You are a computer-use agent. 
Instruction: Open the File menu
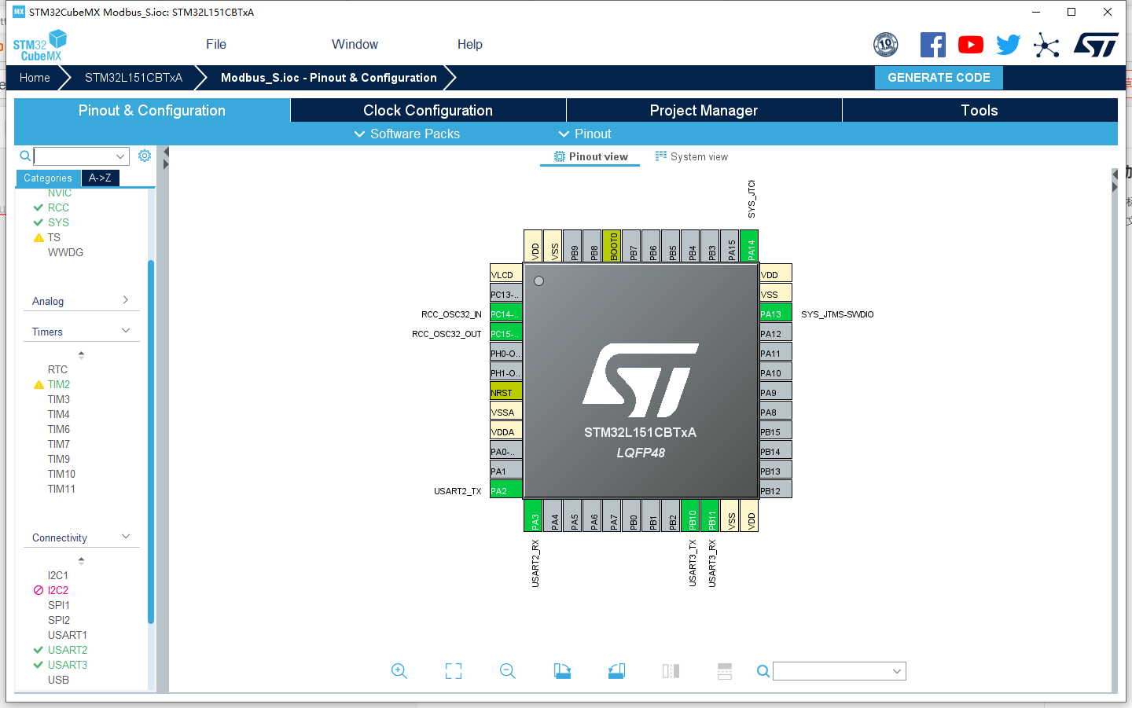click(216, 44)
